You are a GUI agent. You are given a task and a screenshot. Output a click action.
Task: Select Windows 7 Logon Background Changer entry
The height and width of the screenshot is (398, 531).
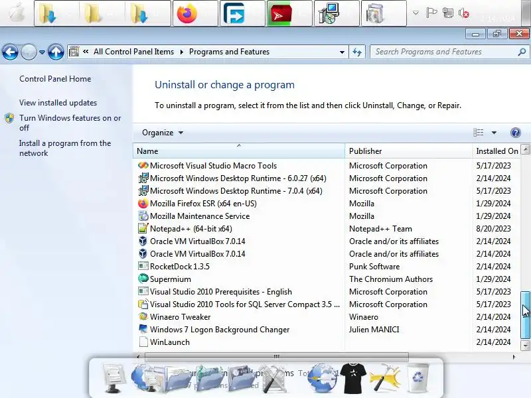[x=220, y=329]
